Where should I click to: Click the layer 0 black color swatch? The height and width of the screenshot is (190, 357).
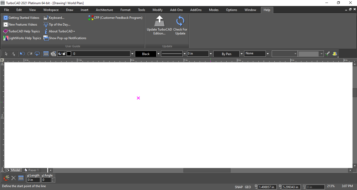coord(69,54)
